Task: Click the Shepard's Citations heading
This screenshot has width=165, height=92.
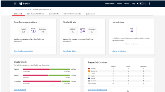Action: [x=97, y=62]
